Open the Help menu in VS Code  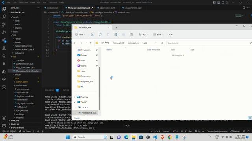pos(62,2)
